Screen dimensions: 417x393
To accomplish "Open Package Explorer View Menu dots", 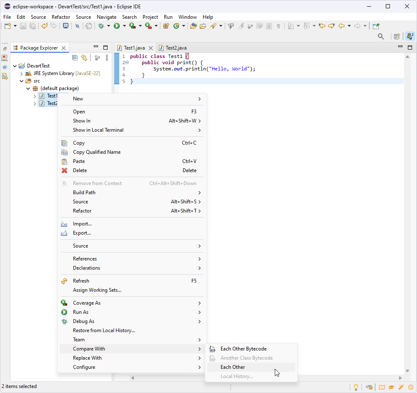I will pos(107,58).
